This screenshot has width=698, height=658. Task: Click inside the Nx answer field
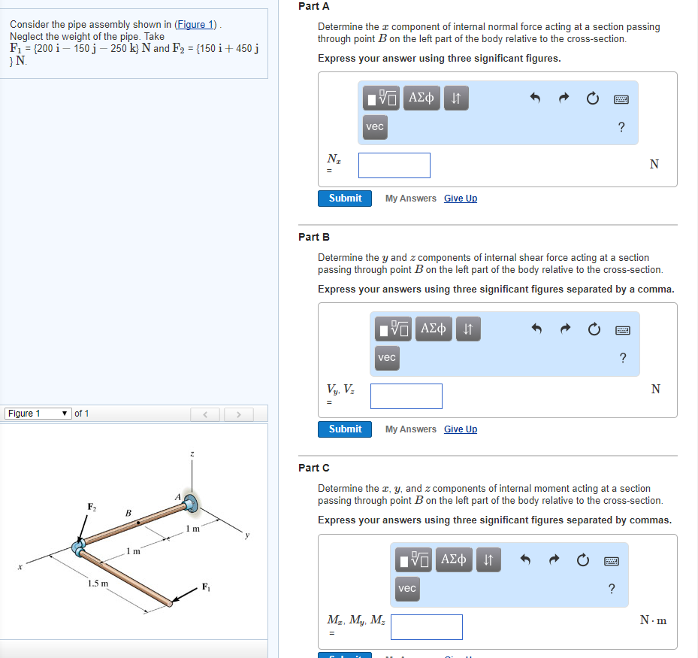pos(394,165)
